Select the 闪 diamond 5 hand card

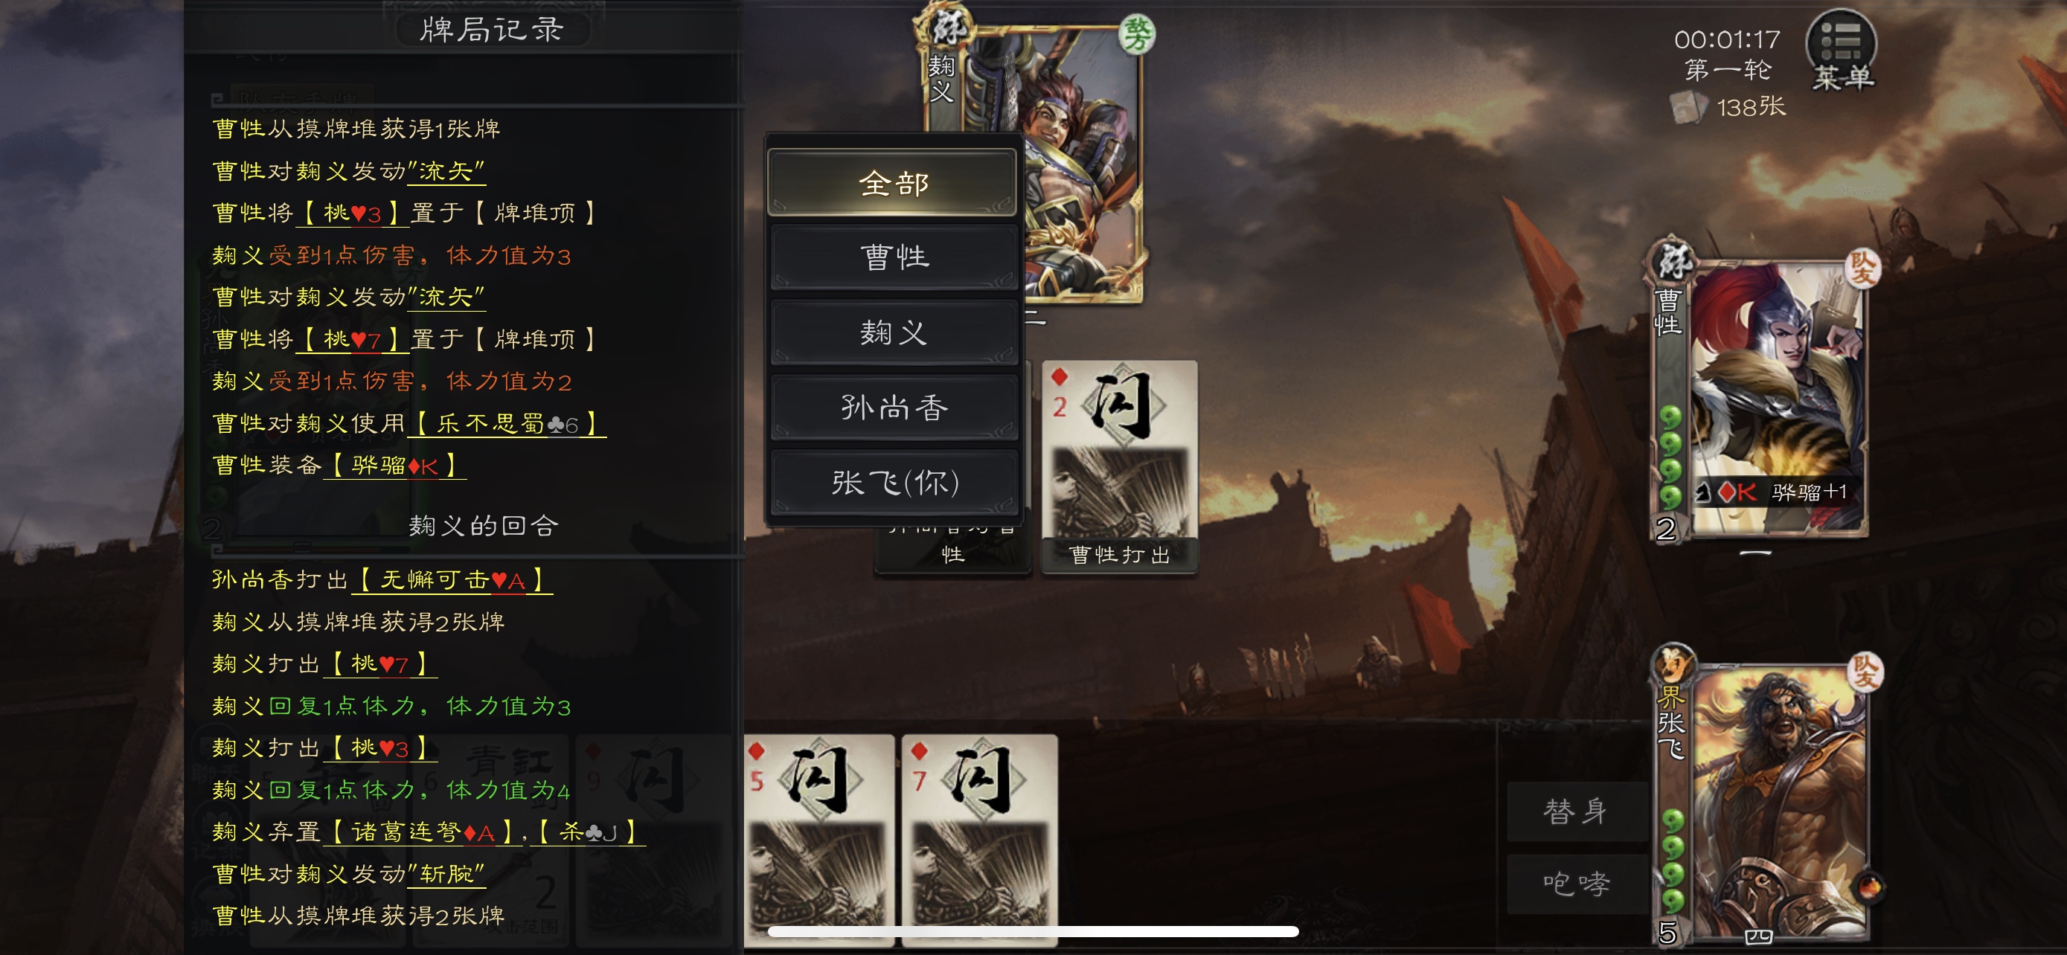(818, 839)
